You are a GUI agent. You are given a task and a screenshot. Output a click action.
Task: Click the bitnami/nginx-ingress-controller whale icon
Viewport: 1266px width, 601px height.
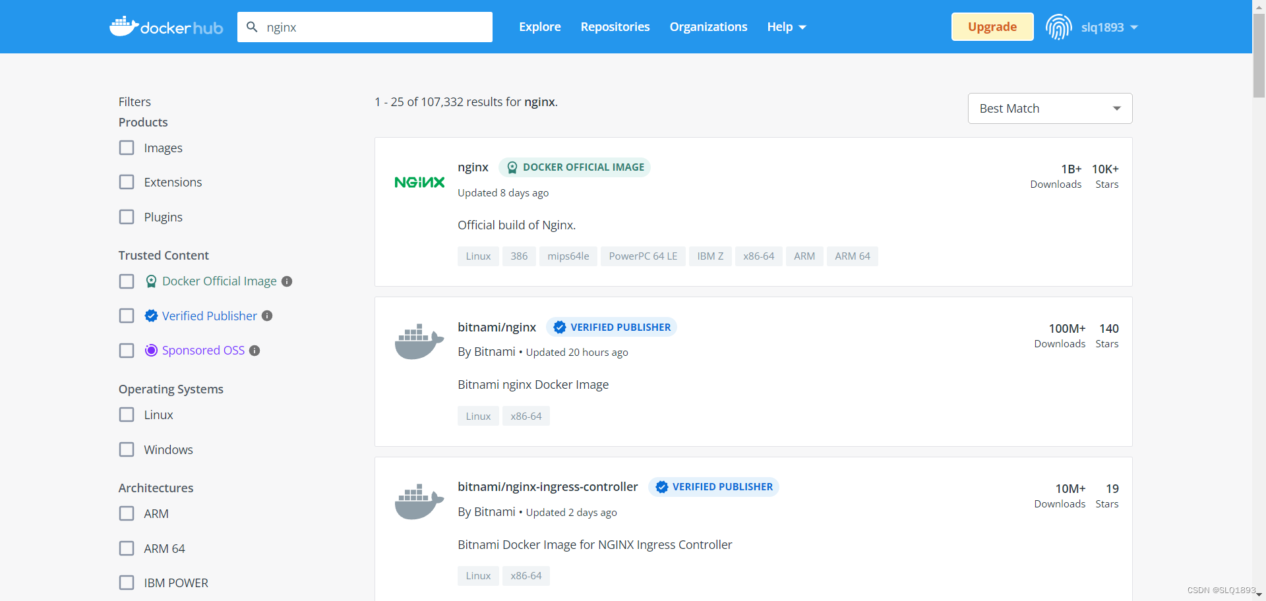coord(419,501)
